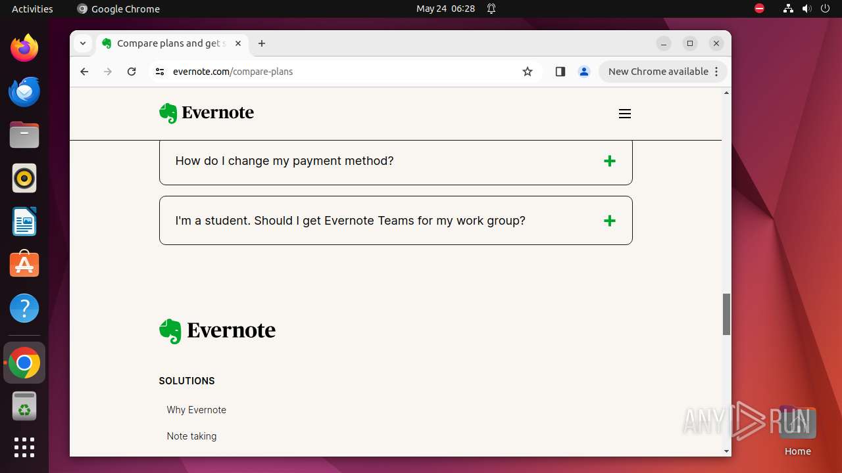842x473 pixels.
Task: Expand the student Evernote Teams question
Action: (x=396, y=221)
